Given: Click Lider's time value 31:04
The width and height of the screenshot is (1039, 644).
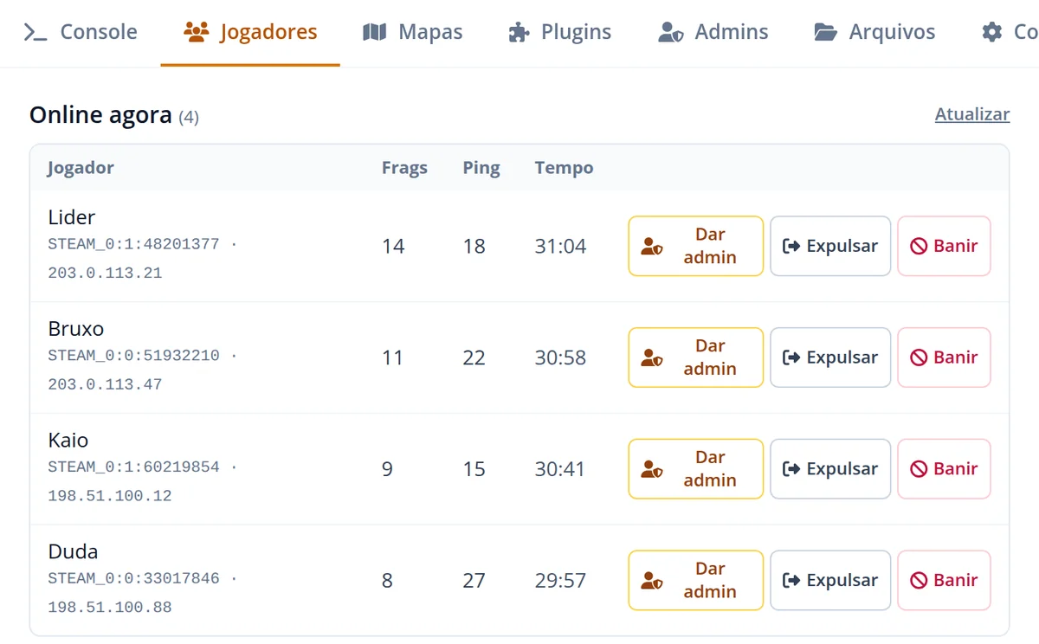Looking at the screenshot, I should 560,247.
